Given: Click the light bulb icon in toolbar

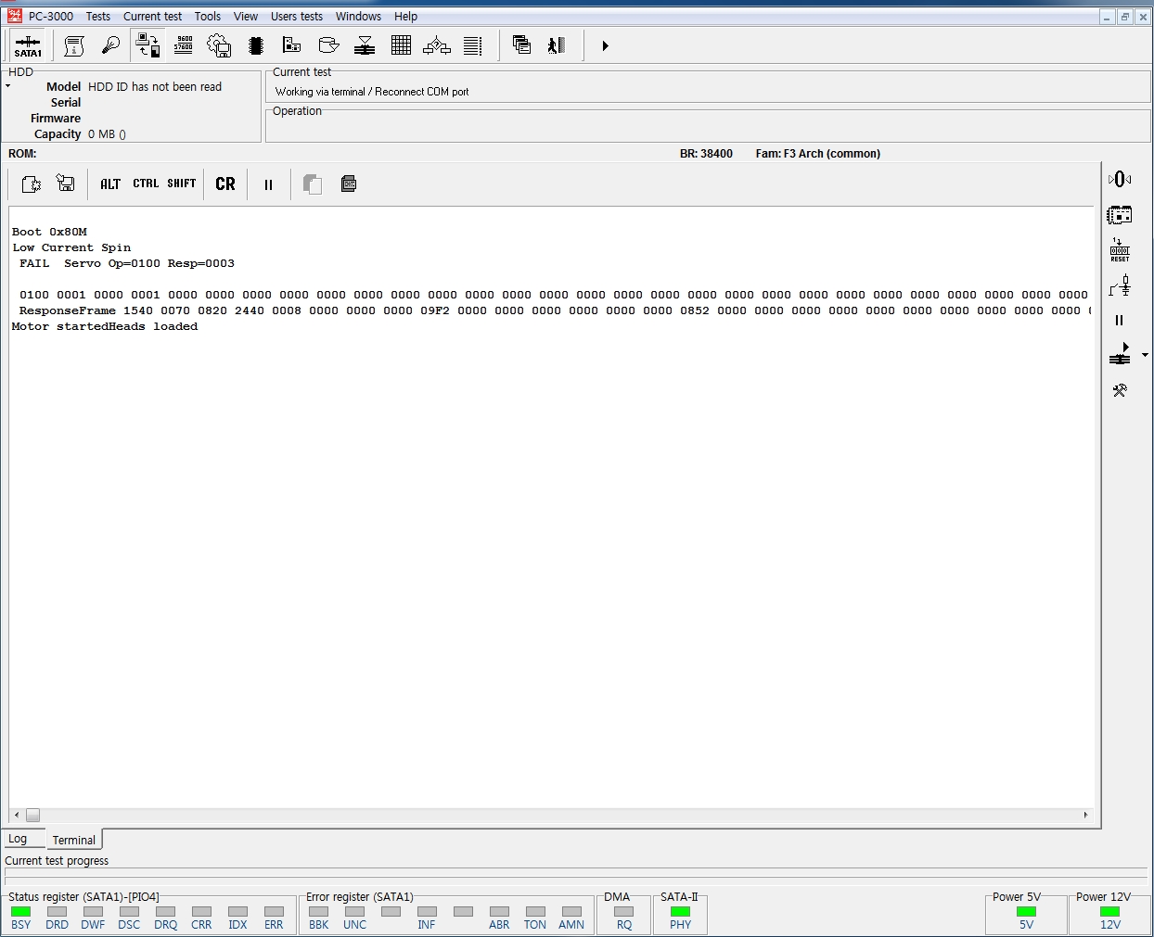Looking at the screenshot, I should (110, 45).
